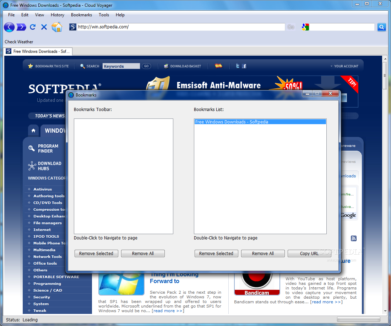Click the Softpedia search magnifier icon
This screenshot has height=326, width=391.
(82, 66)
